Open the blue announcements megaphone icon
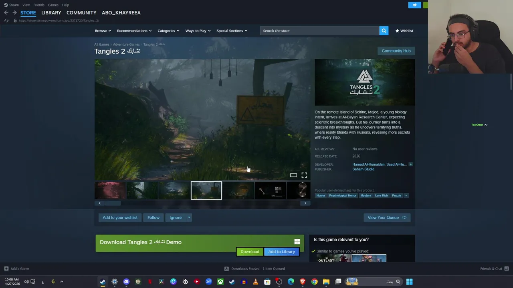Screen dimensions: 513x288 [414, 5]
